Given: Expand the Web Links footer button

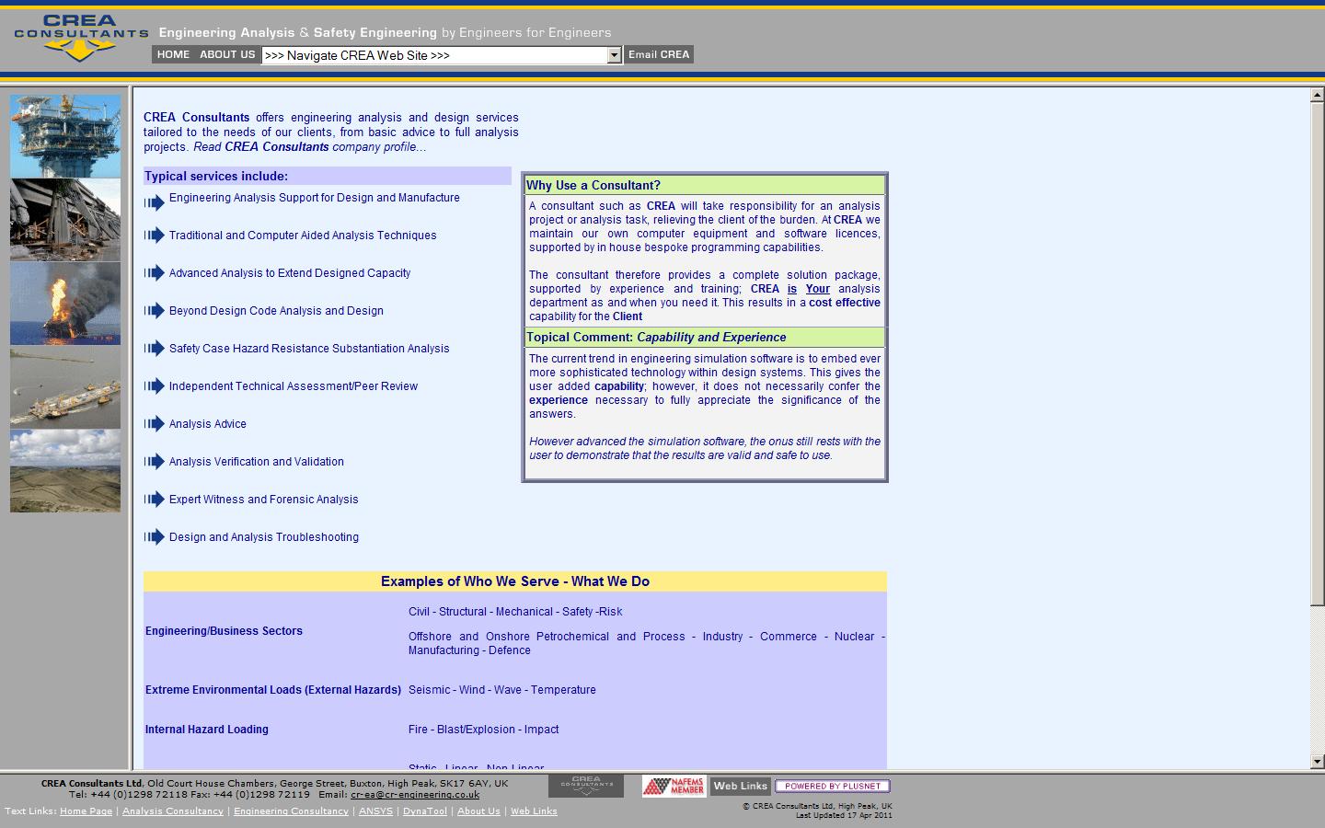Looking at the screenshot, I should pos(740,786).
